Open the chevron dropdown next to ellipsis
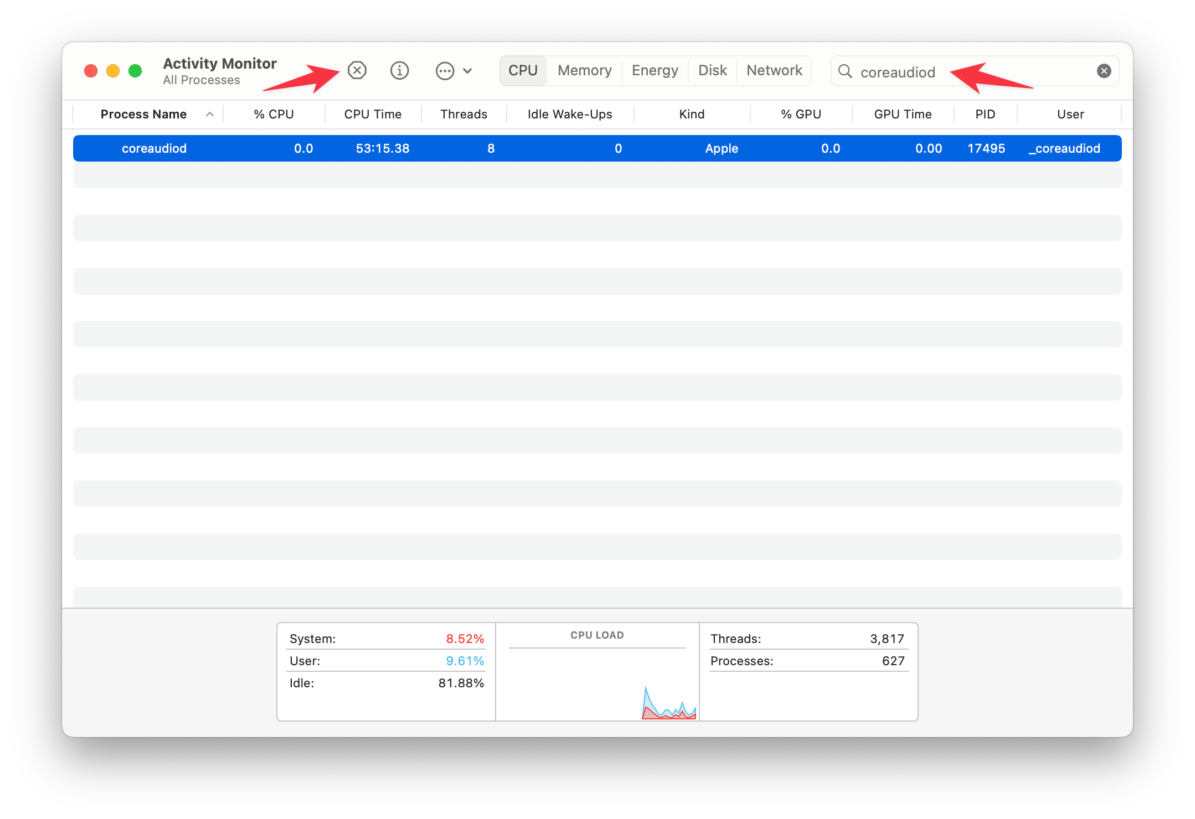1195x819 pixels. [468, 71]
